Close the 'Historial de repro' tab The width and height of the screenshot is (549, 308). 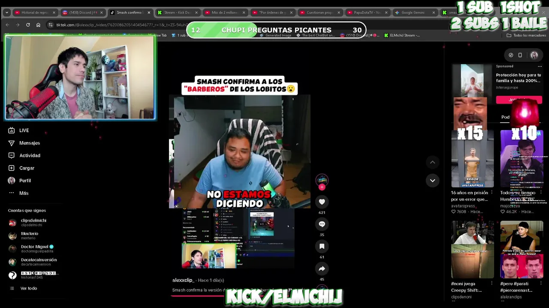54,12
